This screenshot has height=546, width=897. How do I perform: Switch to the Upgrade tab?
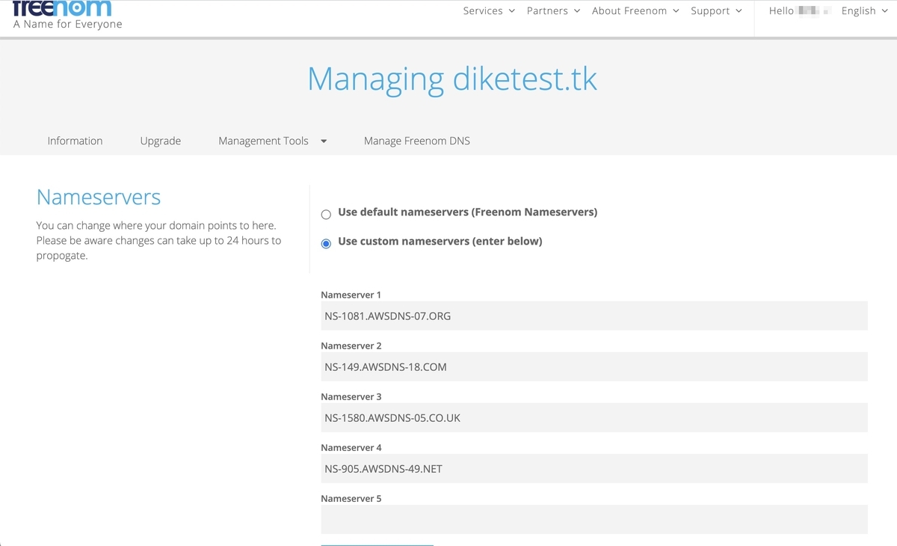pyautogui.click(x=161, y=141)
